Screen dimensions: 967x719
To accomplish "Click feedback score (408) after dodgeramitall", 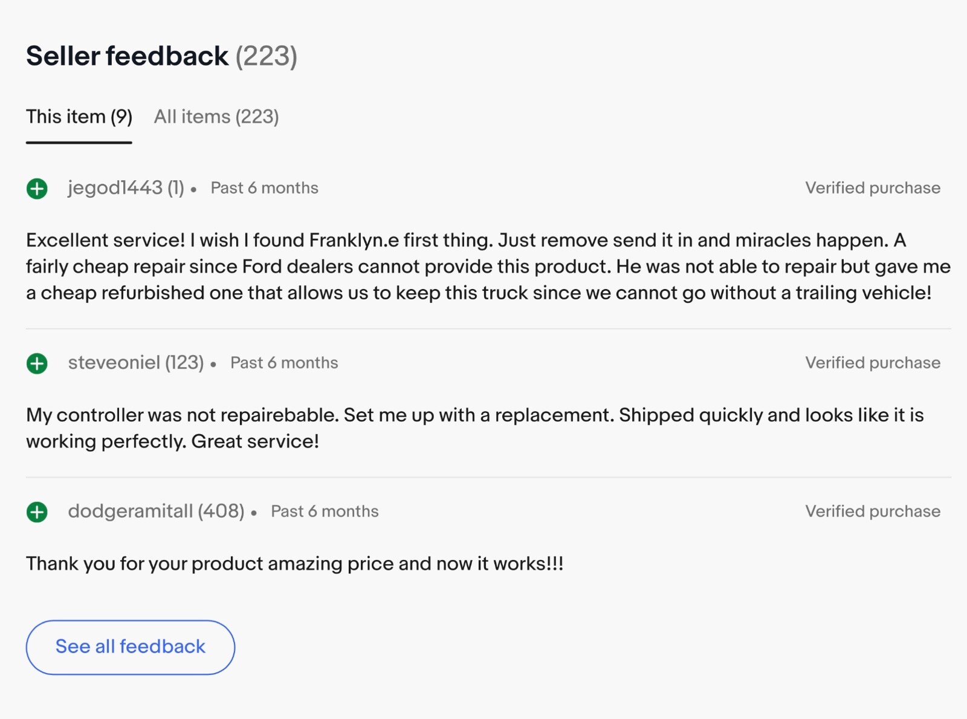I will 221,512.
